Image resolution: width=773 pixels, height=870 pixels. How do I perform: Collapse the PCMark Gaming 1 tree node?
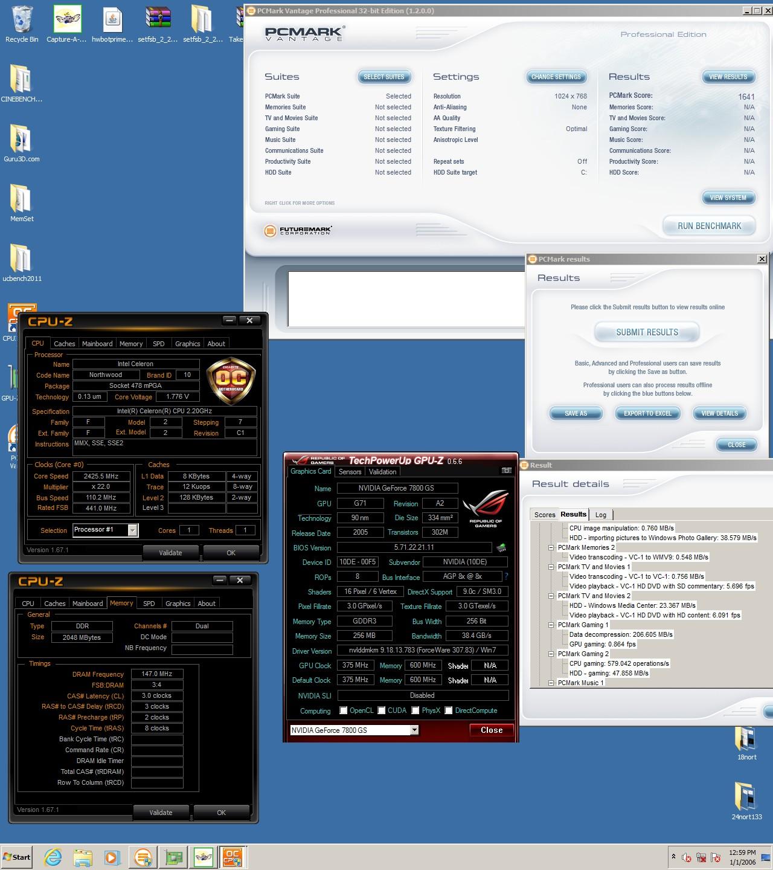pyautogui.click(x=551, y=625)
